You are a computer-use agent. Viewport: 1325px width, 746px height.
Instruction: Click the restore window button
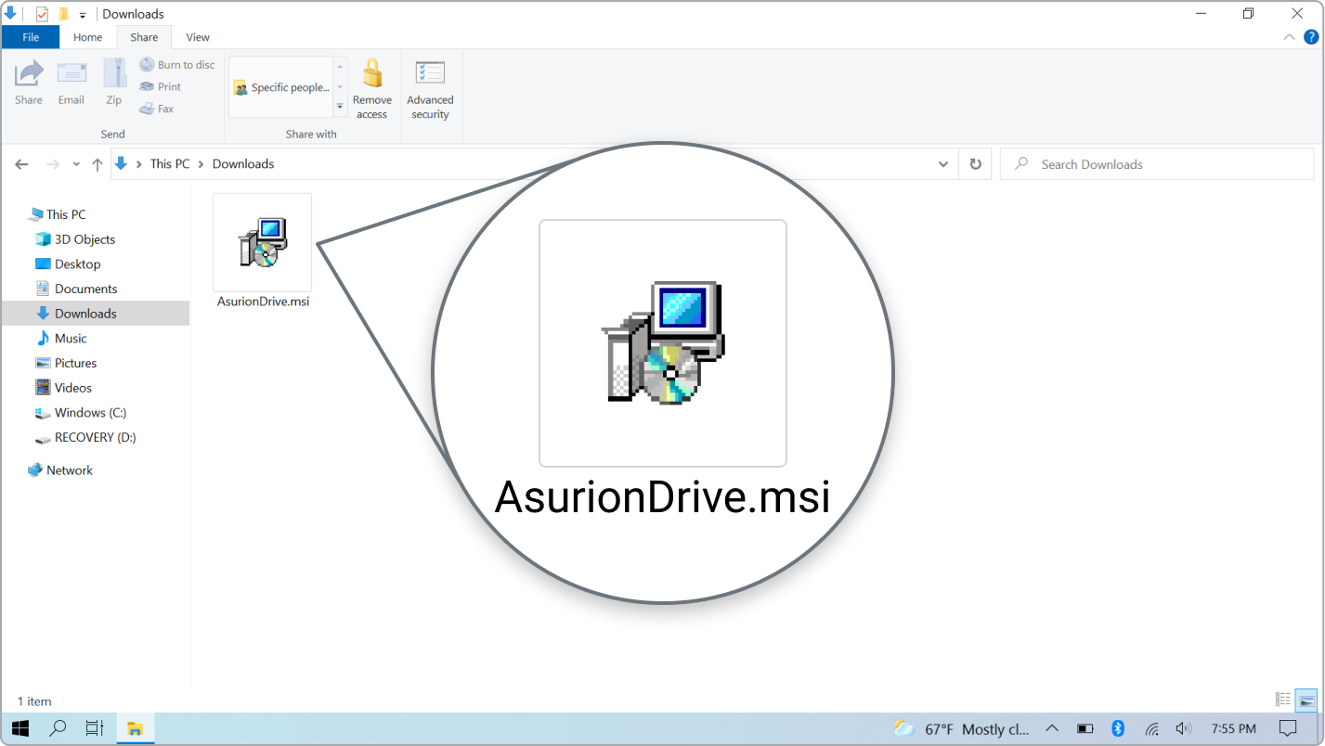click(x=1248, y=14)
